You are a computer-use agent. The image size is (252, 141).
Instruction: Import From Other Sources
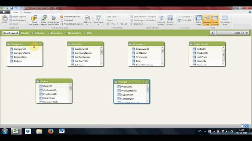click(72, 24)
